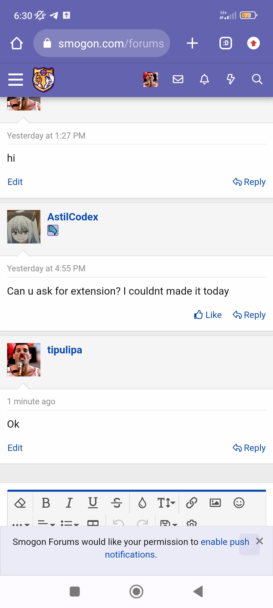Image resolution: width=273 pixels, height=608 pixels.
Task: Open the inbox envelope icon
Action: (178, 79)
